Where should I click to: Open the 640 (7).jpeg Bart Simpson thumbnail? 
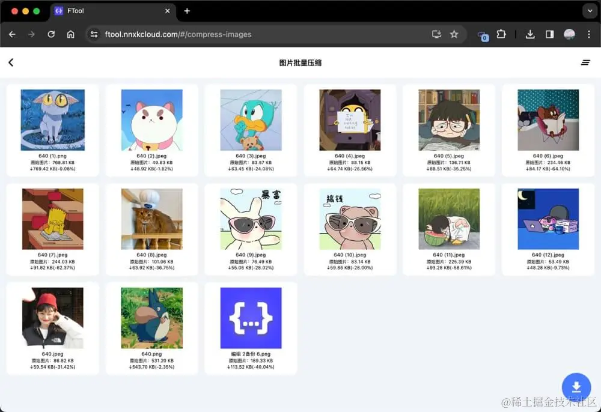point(52,219)
